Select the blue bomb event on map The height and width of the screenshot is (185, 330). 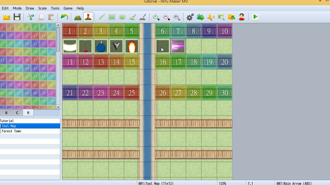101,46
